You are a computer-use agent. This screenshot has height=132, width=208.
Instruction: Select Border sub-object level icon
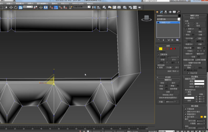168,49
